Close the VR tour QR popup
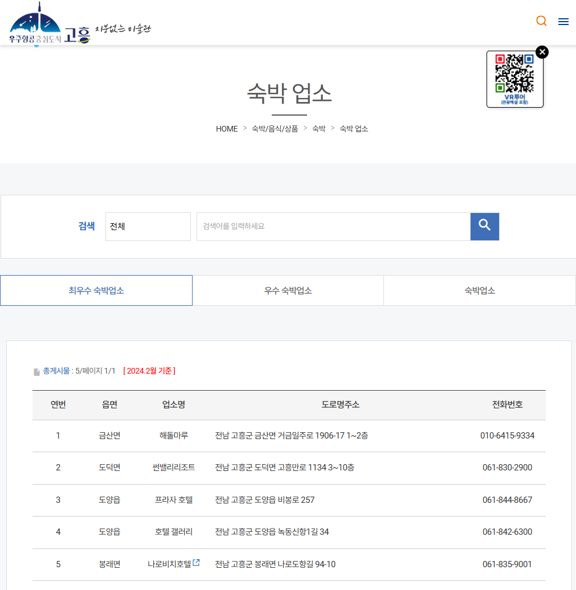 [x=542, y=52]
